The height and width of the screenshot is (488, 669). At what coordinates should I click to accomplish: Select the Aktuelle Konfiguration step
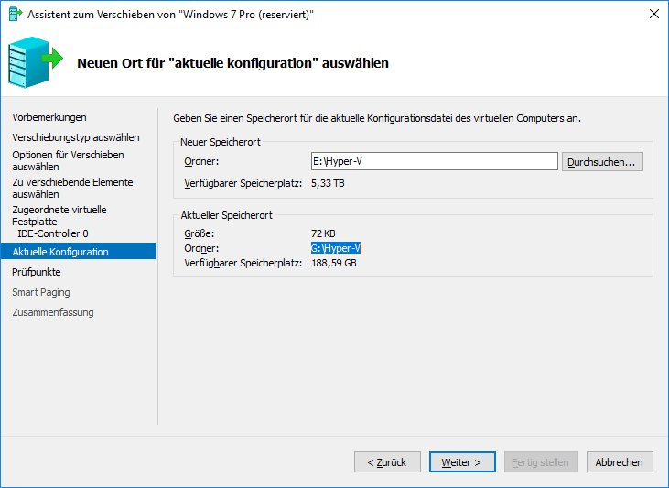point(60,252)
